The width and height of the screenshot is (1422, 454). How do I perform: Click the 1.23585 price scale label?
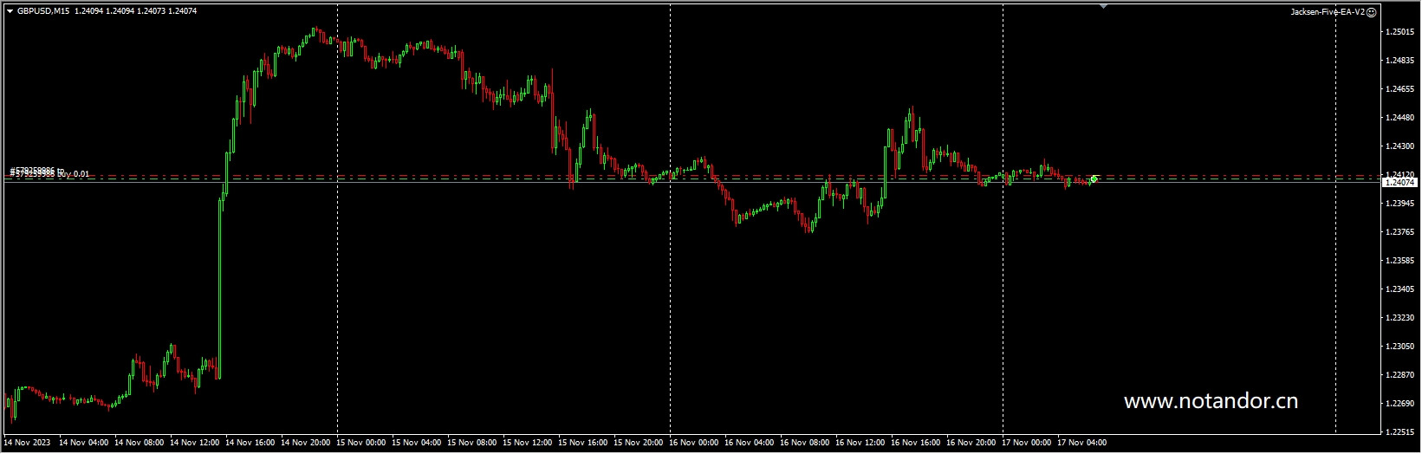[1400, 260]
